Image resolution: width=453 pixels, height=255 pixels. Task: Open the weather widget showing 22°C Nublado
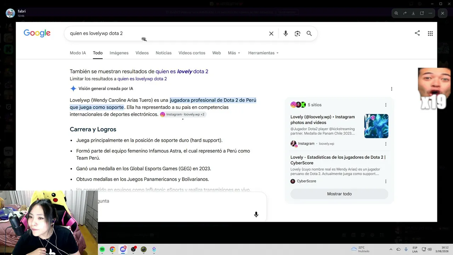click(360, 249)
